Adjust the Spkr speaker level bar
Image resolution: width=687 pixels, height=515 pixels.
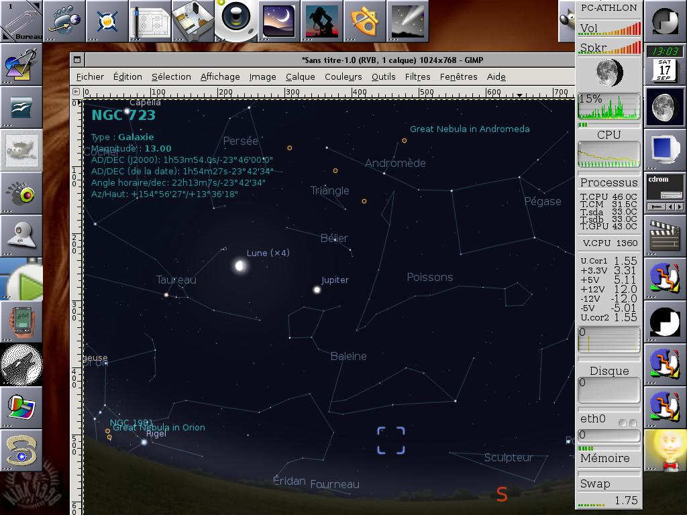click(609, 48)
